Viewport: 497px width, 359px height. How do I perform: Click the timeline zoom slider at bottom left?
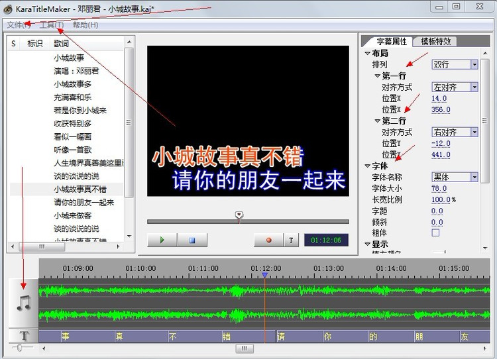[x=20, y=348]
